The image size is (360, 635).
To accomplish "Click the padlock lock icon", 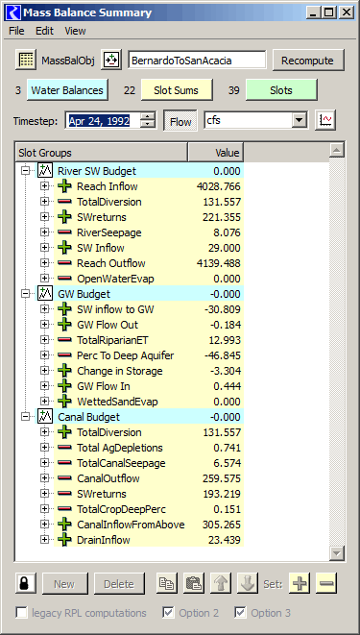I will pyautogui.click(x=26, y=583).
